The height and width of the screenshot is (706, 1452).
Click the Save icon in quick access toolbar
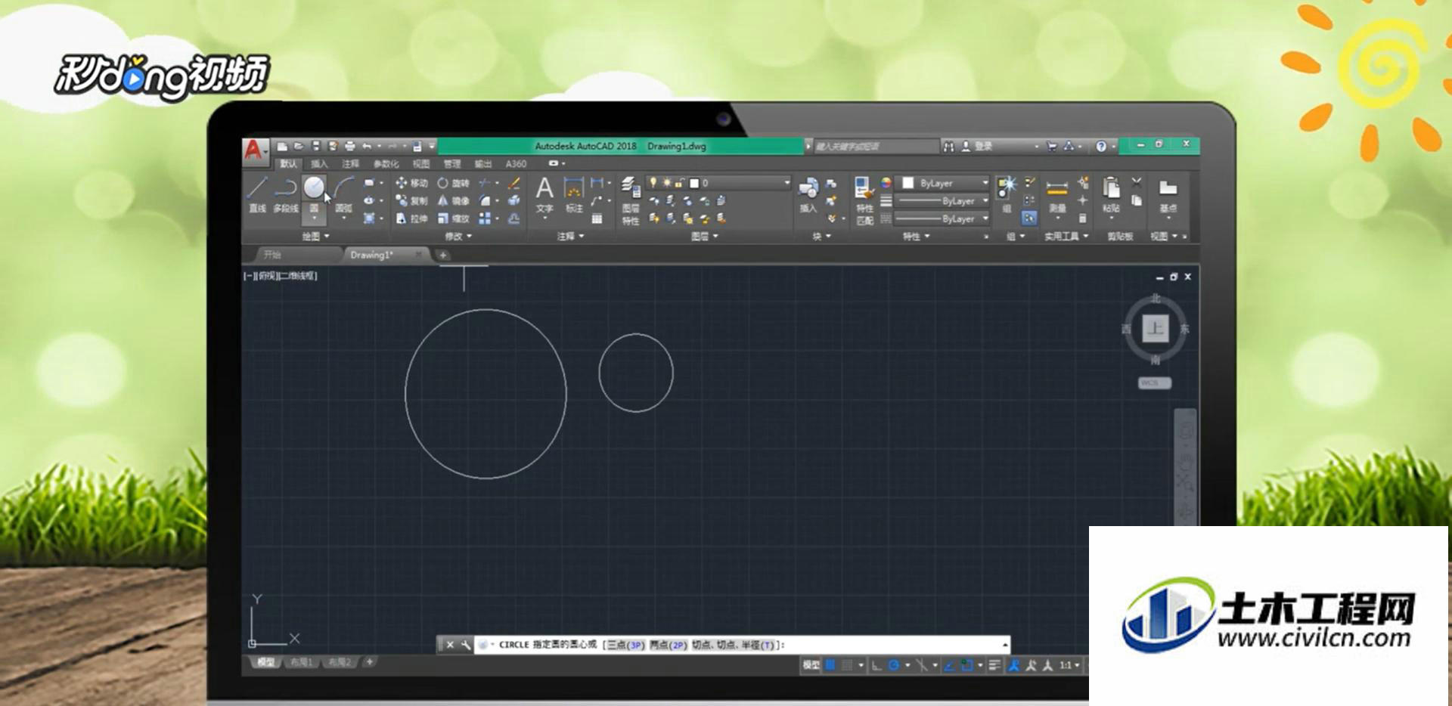[x=315, y=146]
